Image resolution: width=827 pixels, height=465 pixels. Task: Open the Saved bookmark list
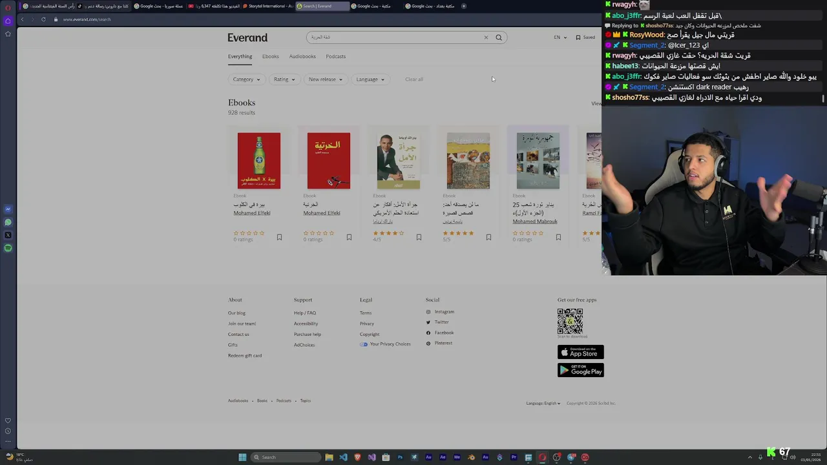pos(585,37)
